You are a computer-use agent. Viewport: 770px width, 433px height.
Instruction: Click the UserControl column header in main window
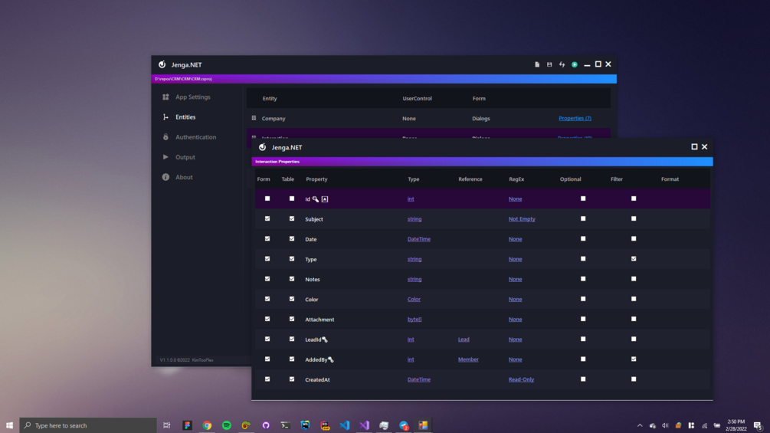(x=417, y=98)
